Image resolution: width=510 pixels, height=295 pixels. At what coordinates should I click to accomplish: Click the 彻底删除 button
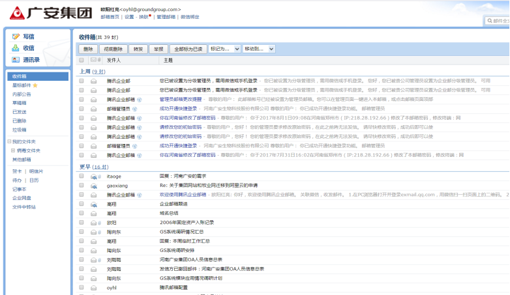pos(113,49)
